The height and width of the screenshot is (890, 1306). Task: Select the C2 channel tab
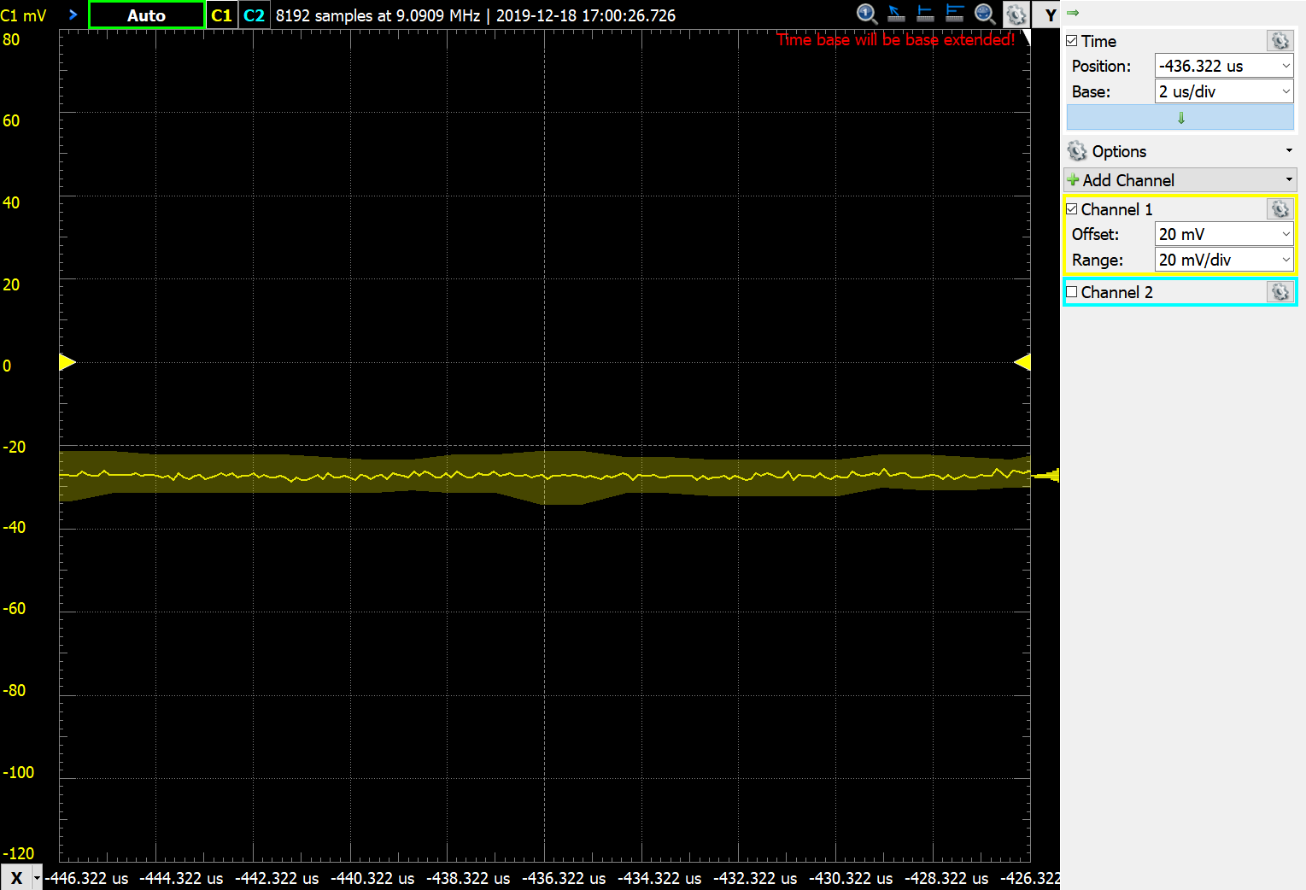click(254, 15)
